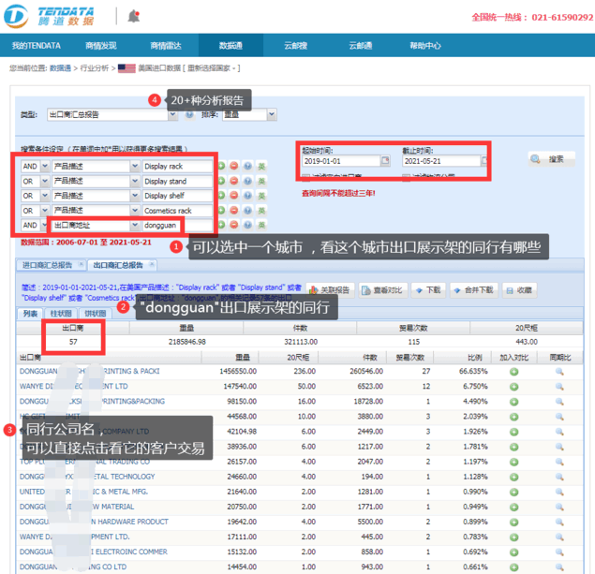
Task: Open the notification bell in the header
Action: (134, 16)
